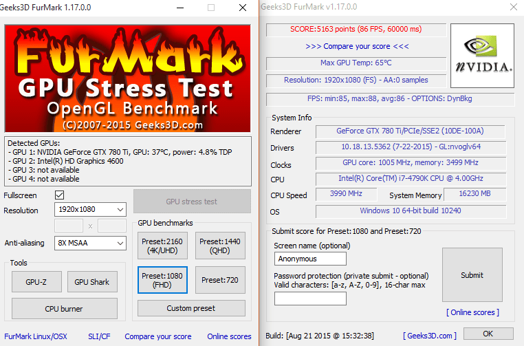Click the CPU value Intel Core i7-4790K
This screenshot has height=346, width=524.
click(x=411, y=179)
